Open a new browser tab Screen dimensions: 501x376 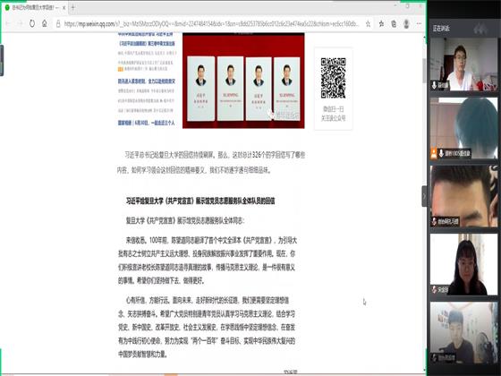tap(72, 7)
